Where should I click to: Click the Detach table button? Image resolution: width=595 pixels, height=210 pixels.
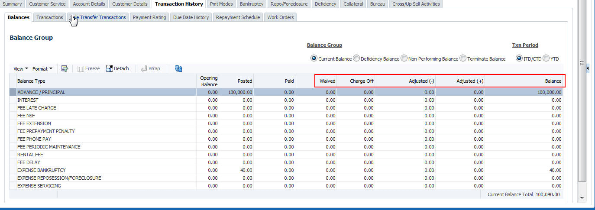(117, 68)
